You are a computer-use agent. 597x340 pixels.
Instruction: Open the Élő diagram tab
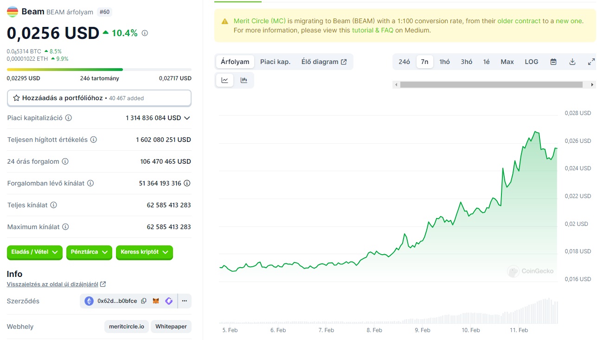tap(324, 62)
